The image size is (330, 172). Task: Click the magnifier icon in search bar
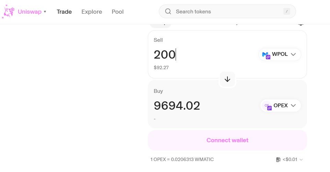point(168,11)
